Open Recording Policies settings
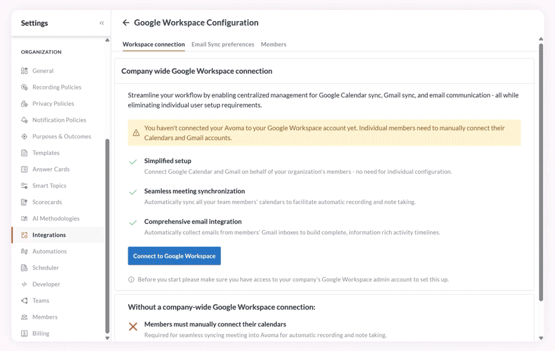 pos(58,87)
